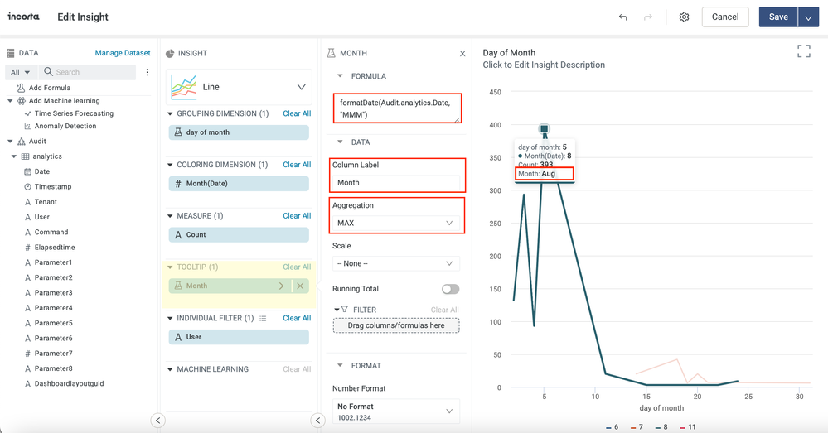Click the Manage Dataset link
This screenshot has width=828, height=433.
(123, 53)
